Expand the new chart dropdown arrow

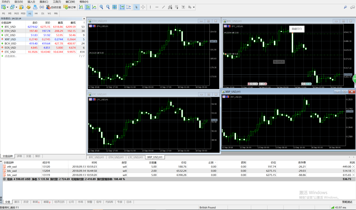(x=8, y=7)
